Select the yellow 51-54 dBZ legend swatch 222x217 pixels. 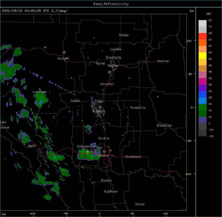[202, 55]
